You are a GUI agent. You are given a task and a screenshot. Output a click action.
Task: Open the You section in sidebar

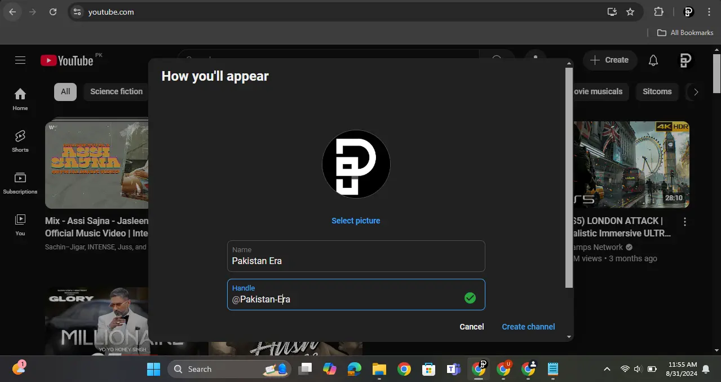[20, 225]
